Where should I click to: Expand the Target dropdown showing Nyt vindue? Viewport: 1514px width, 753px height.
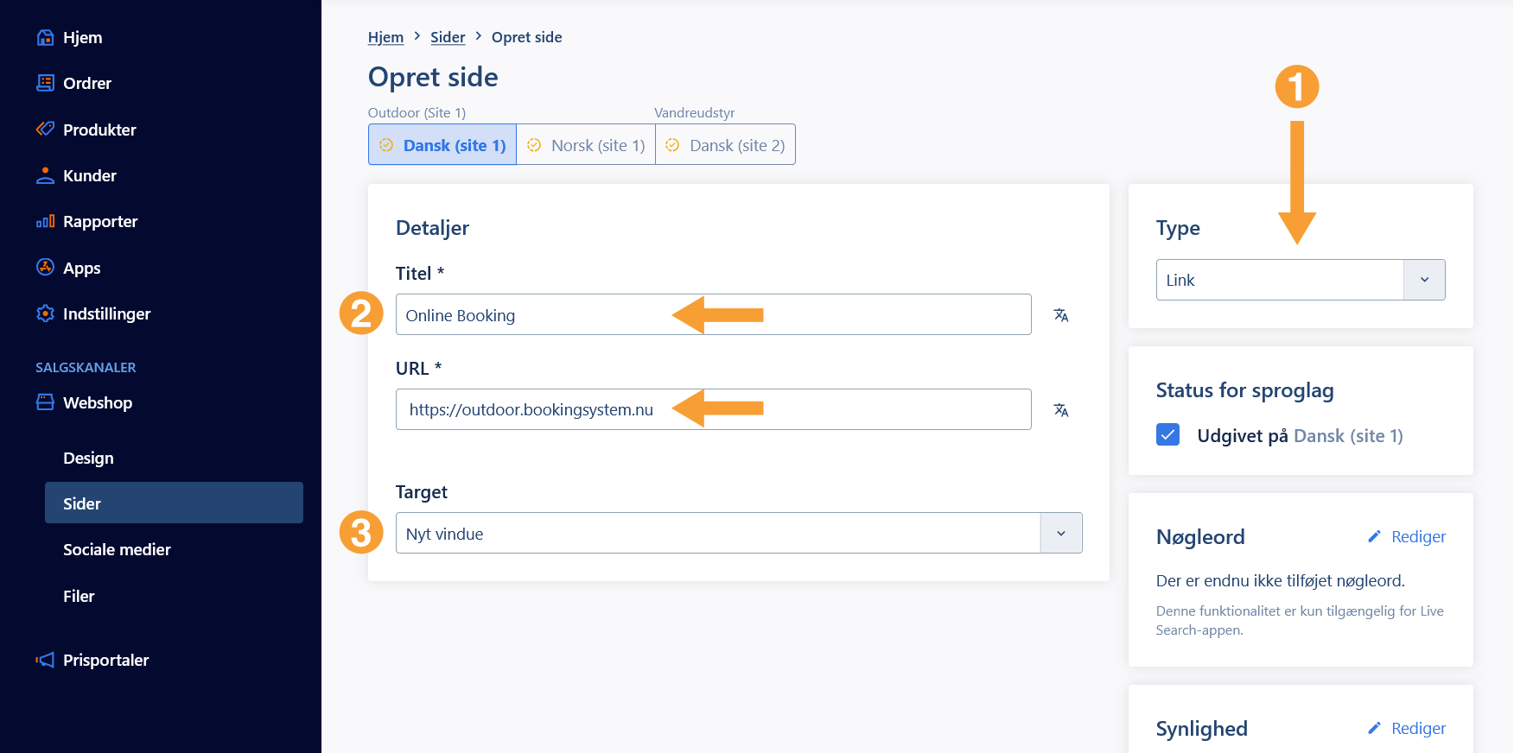coord(738,534)
